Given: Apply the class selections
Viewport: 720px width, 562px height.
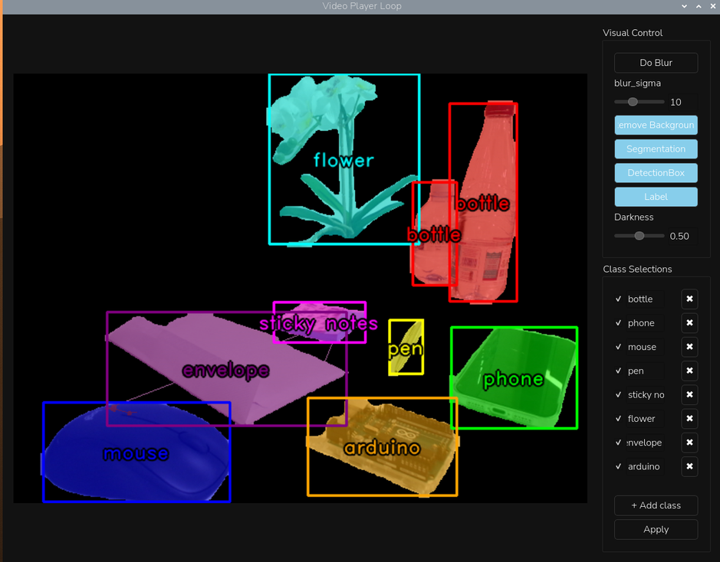Looking at the screenshot, I should pos(656,529).
